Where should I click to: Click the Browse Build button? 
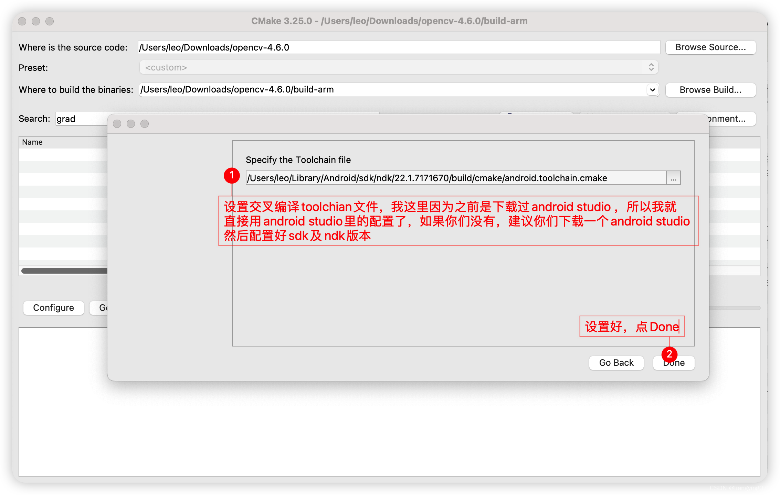pyautogui.click(x=710, y=90)
